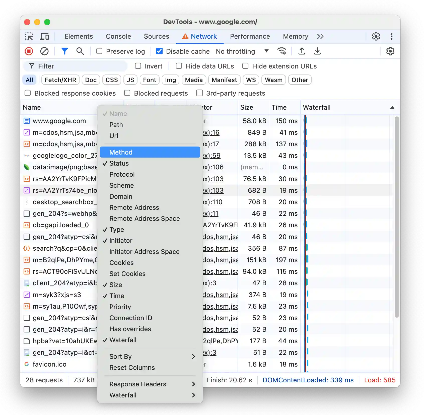Check Hide extension URLs
424x415 pixels.
[245, 66]
